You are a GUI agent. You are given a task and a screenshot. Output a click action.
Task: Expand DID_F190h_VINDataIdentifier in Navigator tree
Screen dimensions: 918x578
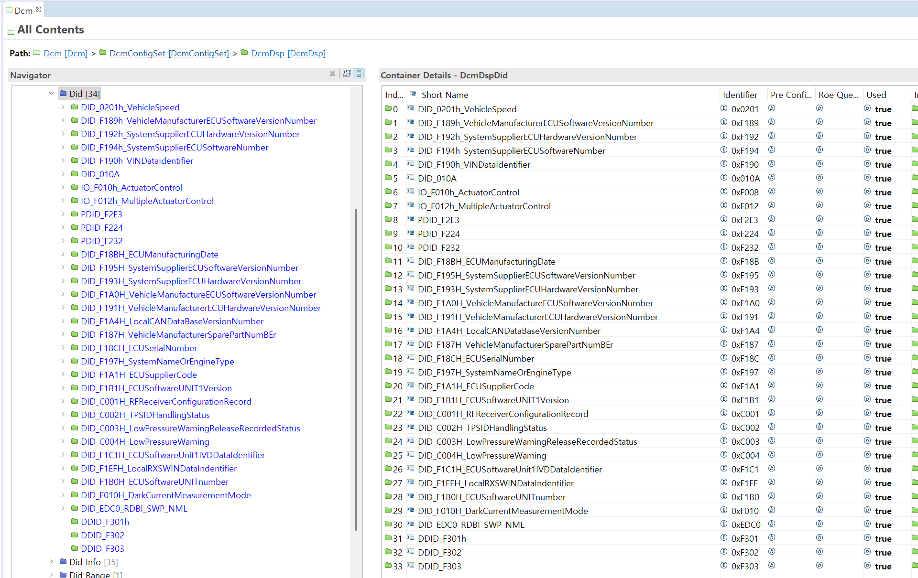click(x=63, y=161)
